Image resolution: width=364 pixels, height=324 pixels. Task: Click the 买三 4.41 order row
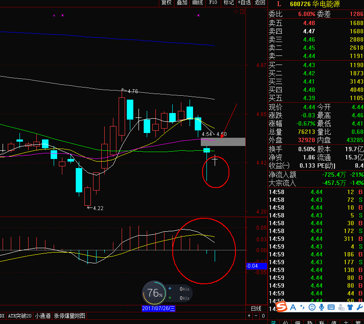[x=316, y=81]
